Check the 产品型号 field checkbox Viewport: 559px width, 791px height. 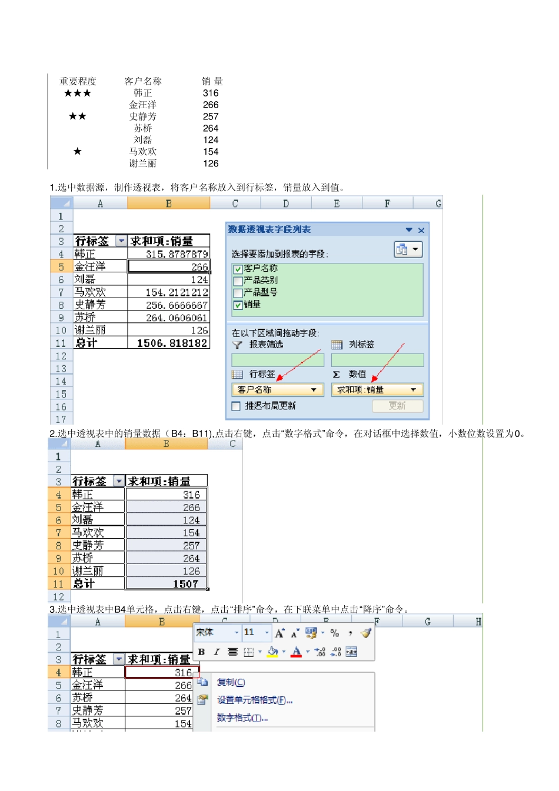point(238,293)
